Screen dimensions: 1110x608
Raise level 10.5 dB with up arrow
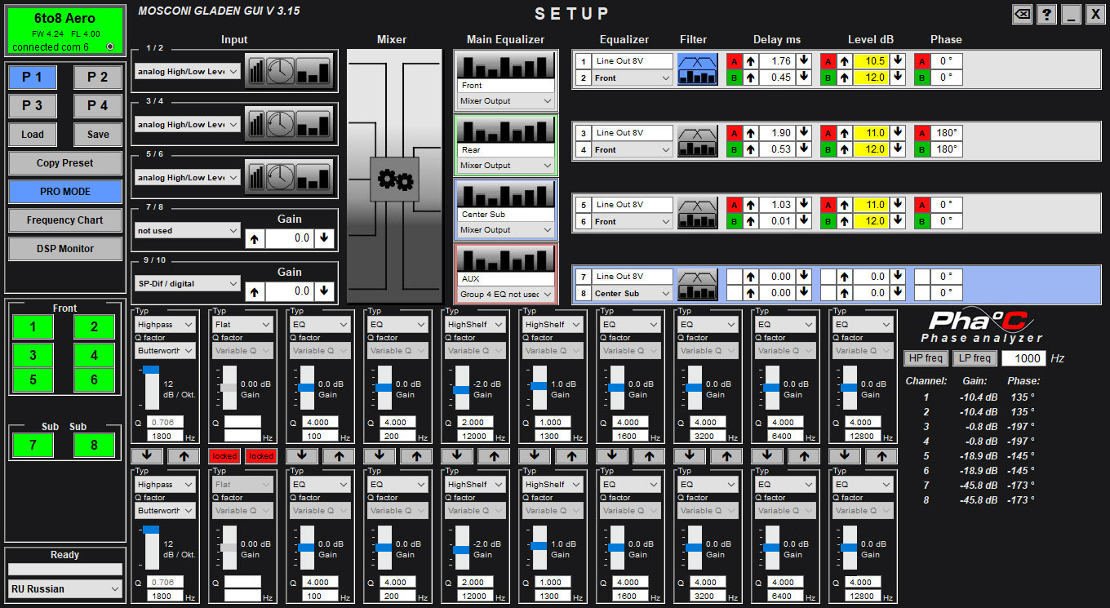(845, 61)
